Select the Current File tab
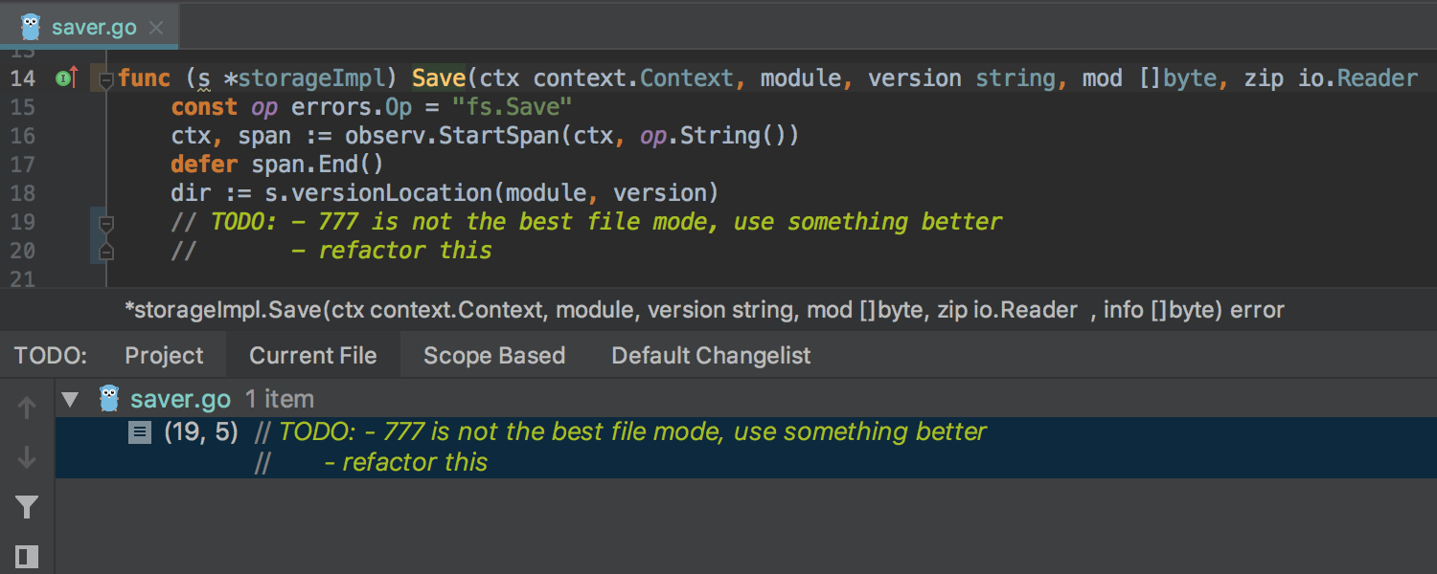1437x574 pixels. [x=312, y=356]
